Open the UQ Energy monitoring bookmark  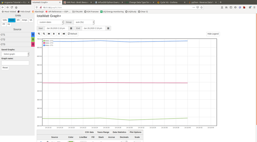[112, 12]
